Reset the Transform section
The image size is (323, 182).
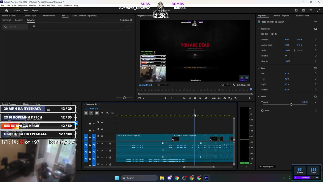pyautogui.click(x=315, y=29)
